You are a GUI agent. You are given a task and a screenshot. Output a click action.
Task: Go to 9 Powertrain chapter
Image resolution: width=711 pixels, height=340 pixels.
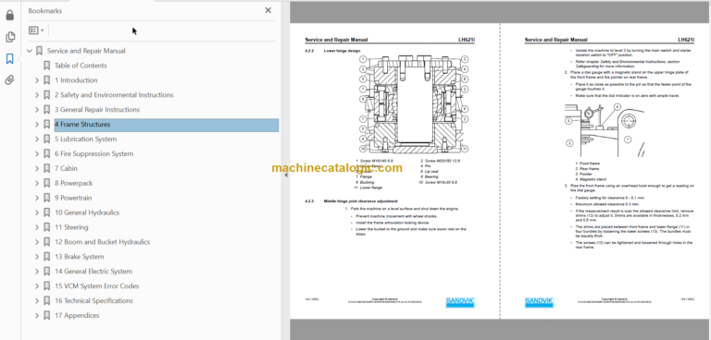(73, 198)
